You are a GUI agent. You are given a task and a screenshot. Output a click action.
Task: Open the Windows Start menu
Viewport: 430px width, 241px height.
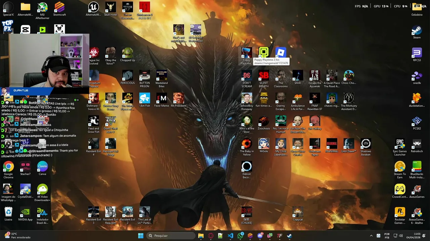(x=141, y=236)
